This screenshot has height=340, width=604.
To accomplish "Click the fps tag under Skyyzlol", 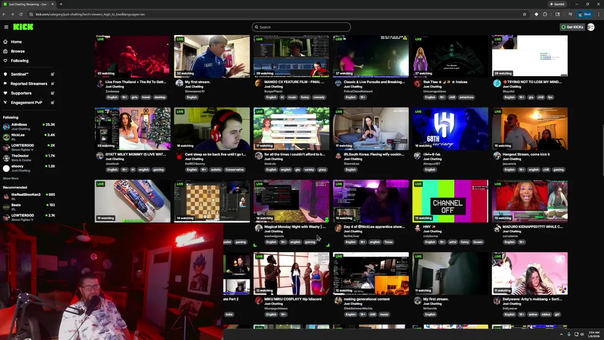I will [x=550, y=97].
